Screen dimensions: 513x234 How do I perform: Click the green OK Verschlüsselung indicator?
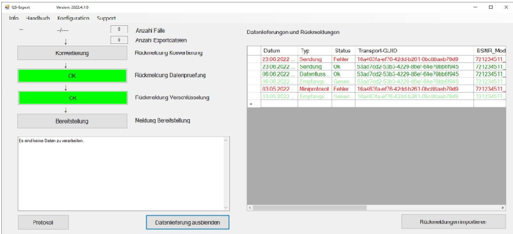click(72, 98)
